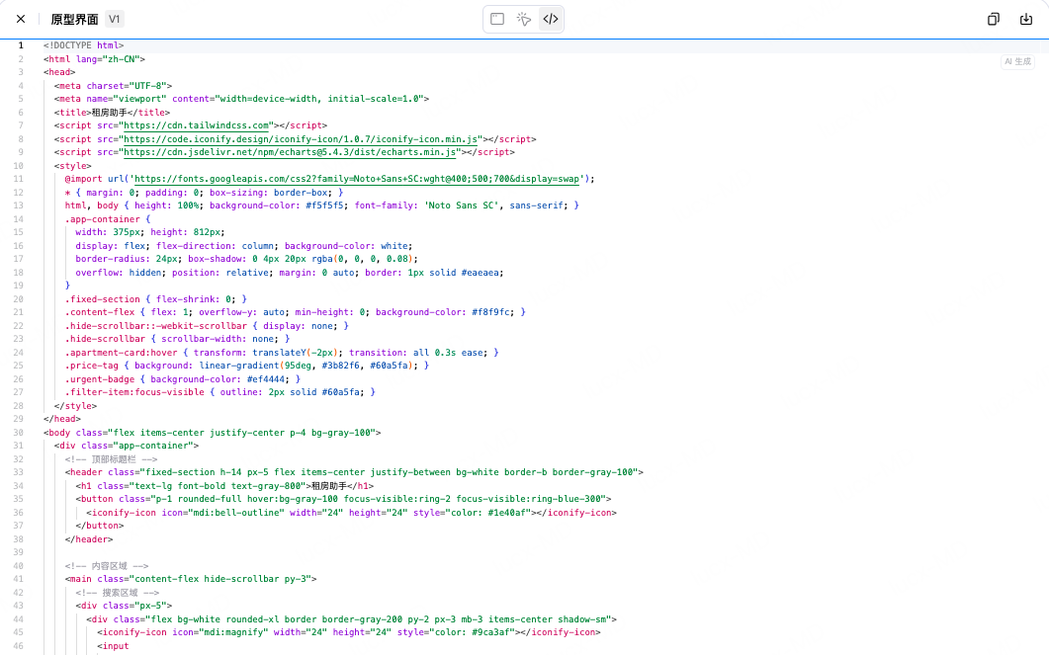Click the 搜索区域 comment line
Viewport: 1049px width, 655px height.
(x=117, y=593)
